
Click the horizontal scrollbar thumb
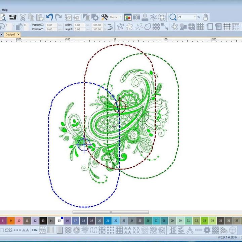pyautogui.click(x=111, y=212)
